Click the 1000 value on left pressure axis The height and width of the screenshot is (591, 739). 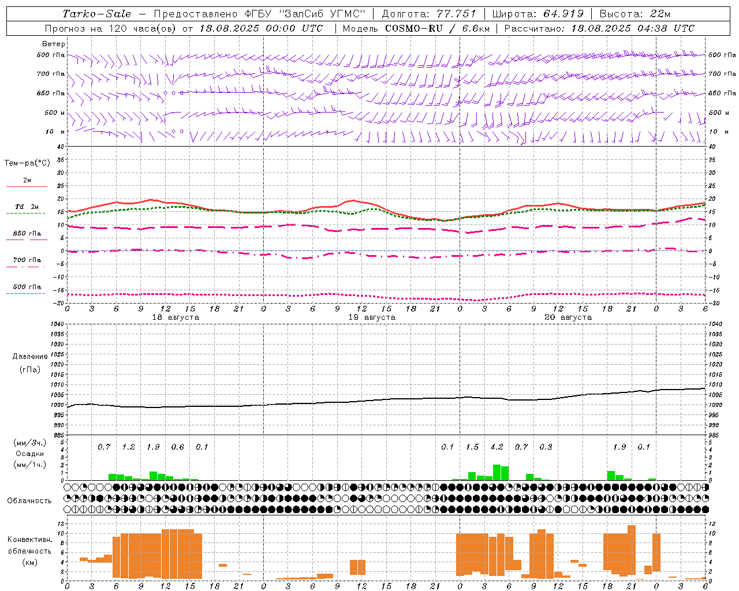pos(57,405)
